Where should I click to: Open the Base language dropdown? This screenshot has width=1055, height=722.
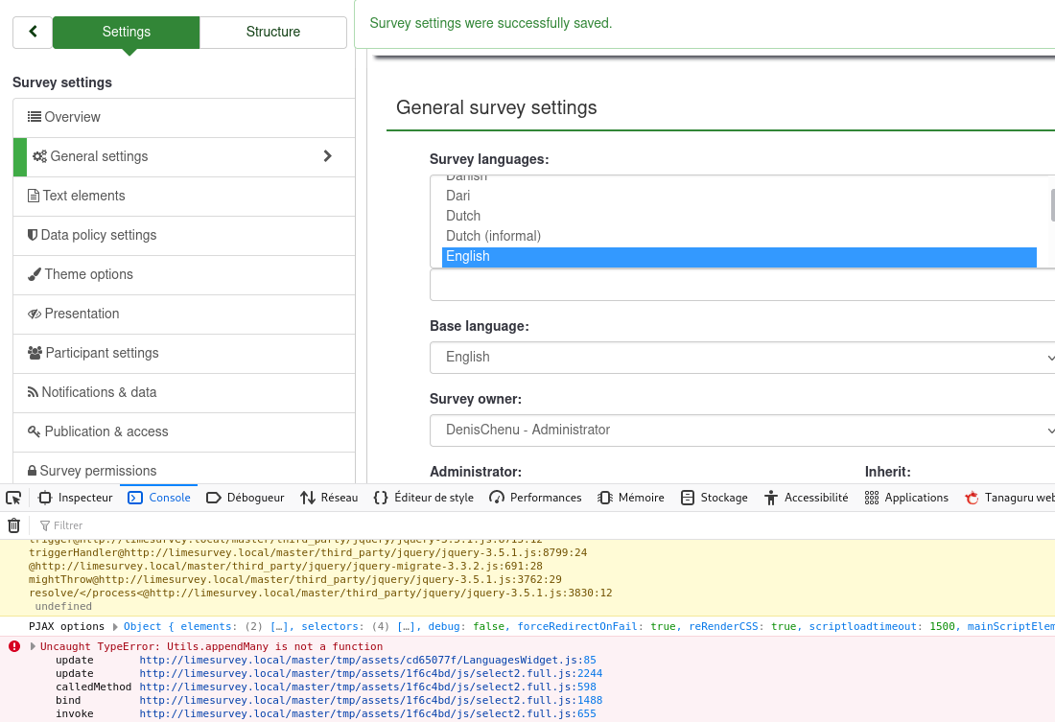tap(742, 357)
